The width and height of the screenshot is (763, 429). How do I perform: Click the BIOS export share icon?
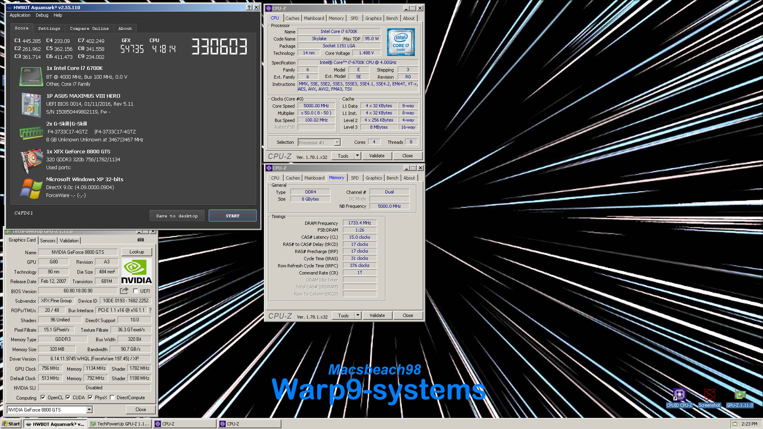click(x=124, y=291)
